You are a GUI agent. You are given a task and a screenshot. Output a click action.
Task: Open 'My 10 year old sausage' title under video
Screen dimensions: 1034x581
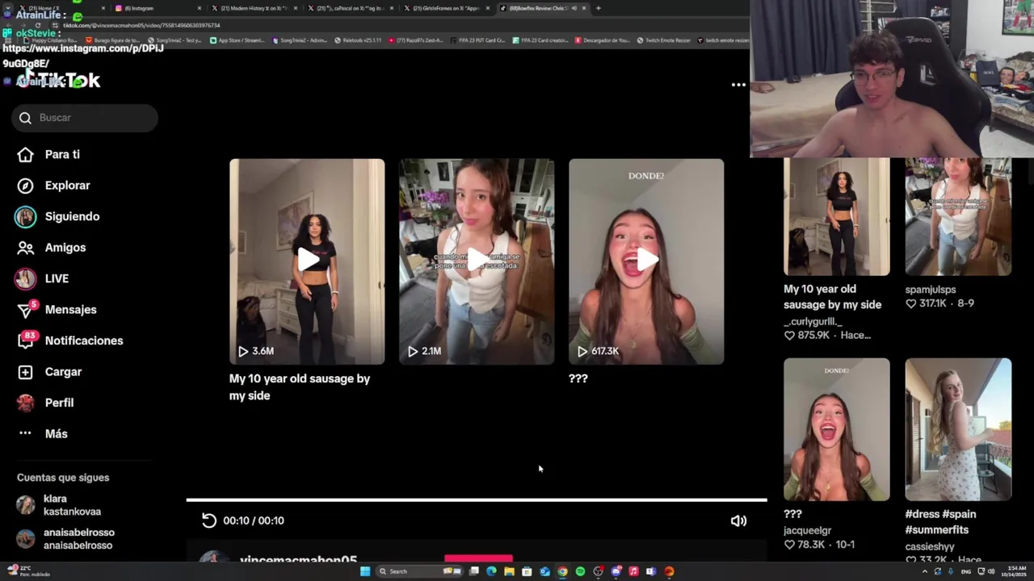coord(300,387)
